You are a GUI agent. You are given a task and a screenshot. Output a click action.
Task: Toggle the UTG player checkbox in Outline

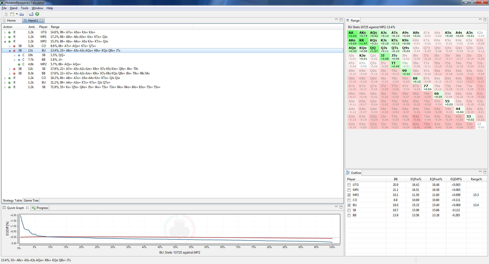pyautogui.click(x=349, y=185)
